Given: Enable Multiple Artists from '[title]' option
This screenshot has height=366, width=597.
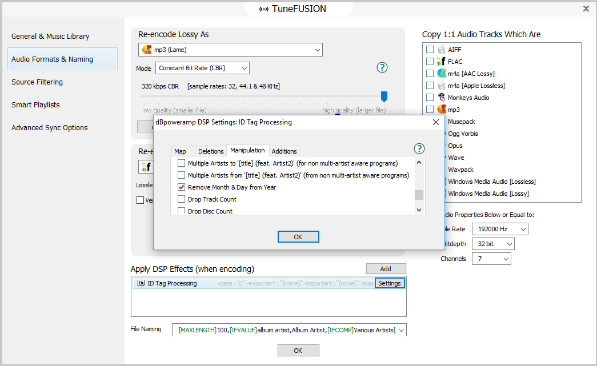Looking at the screenshot, I should (x=181, y=175).
